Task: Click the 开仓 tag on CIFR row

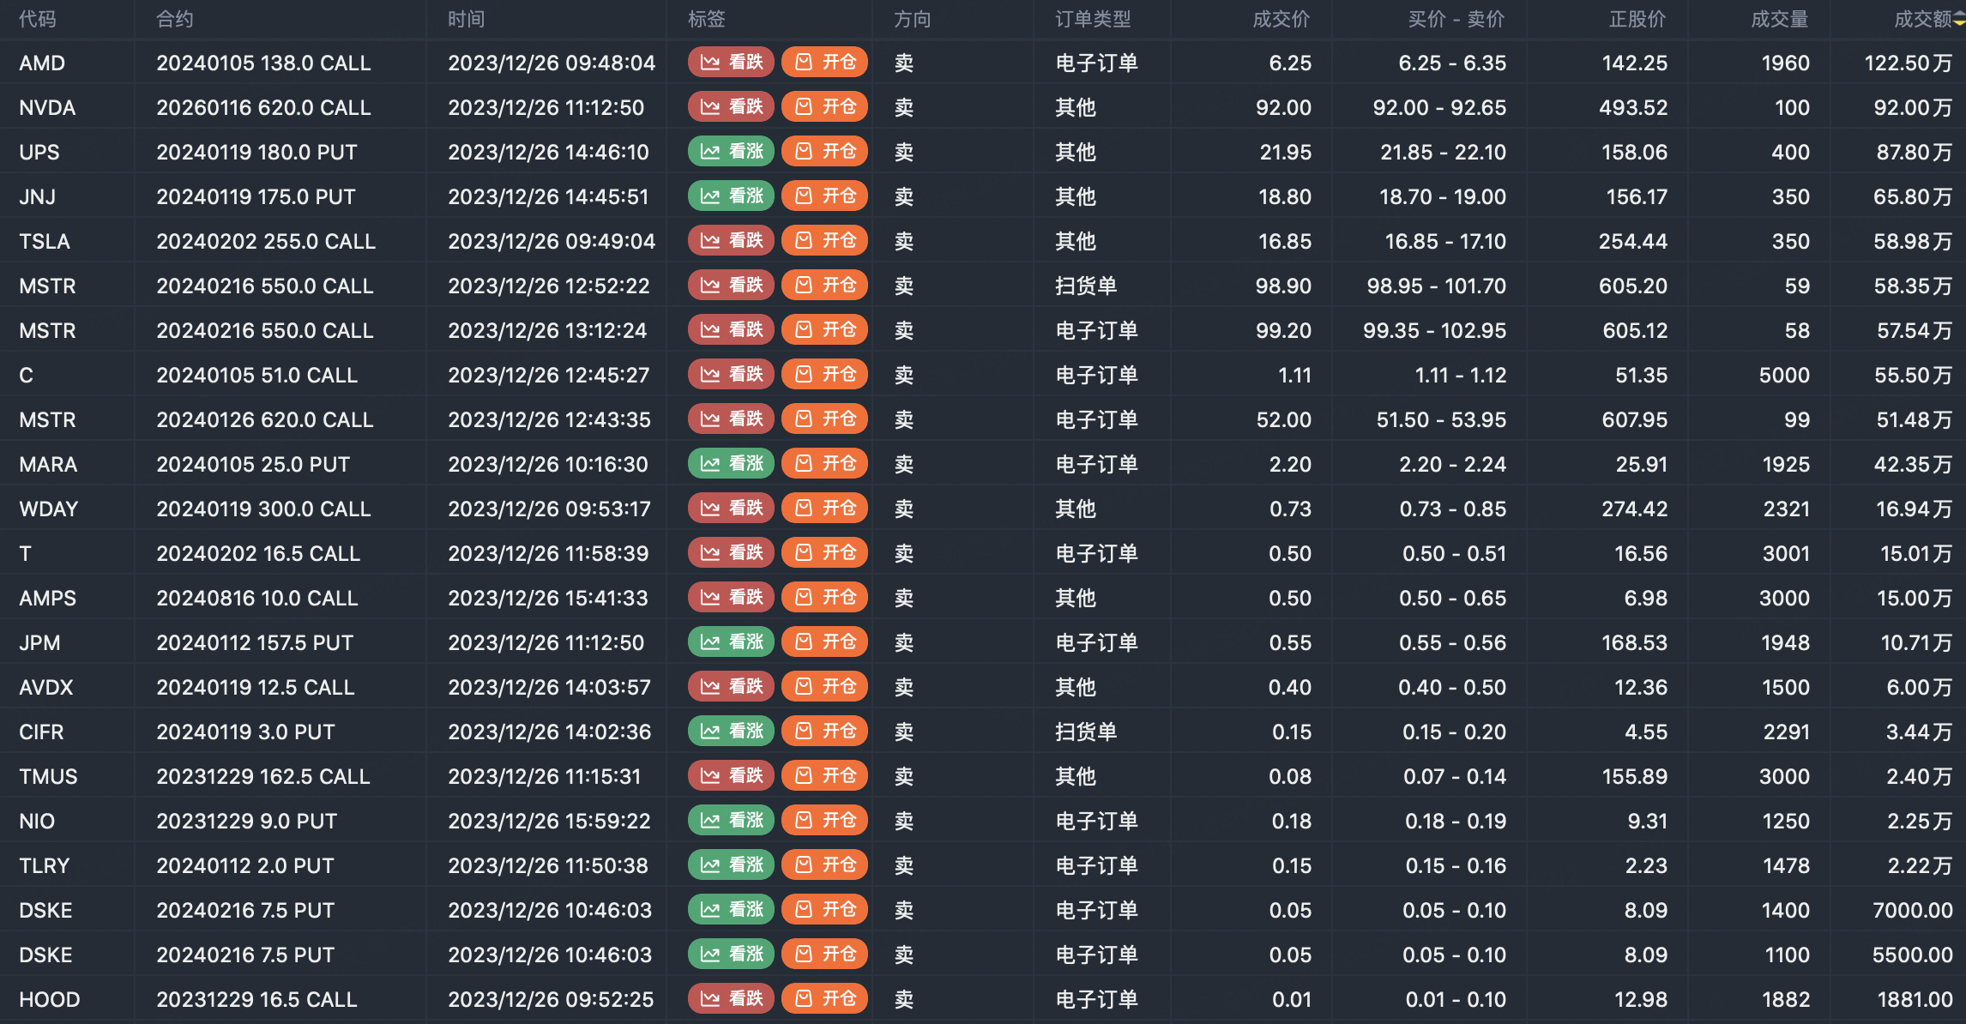Action: pyautogui.click(x=824, y=732)
